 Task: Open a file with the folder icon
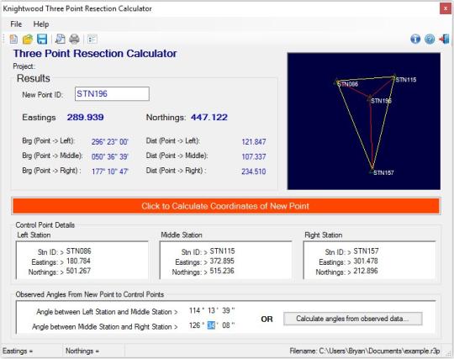[28, 39]
